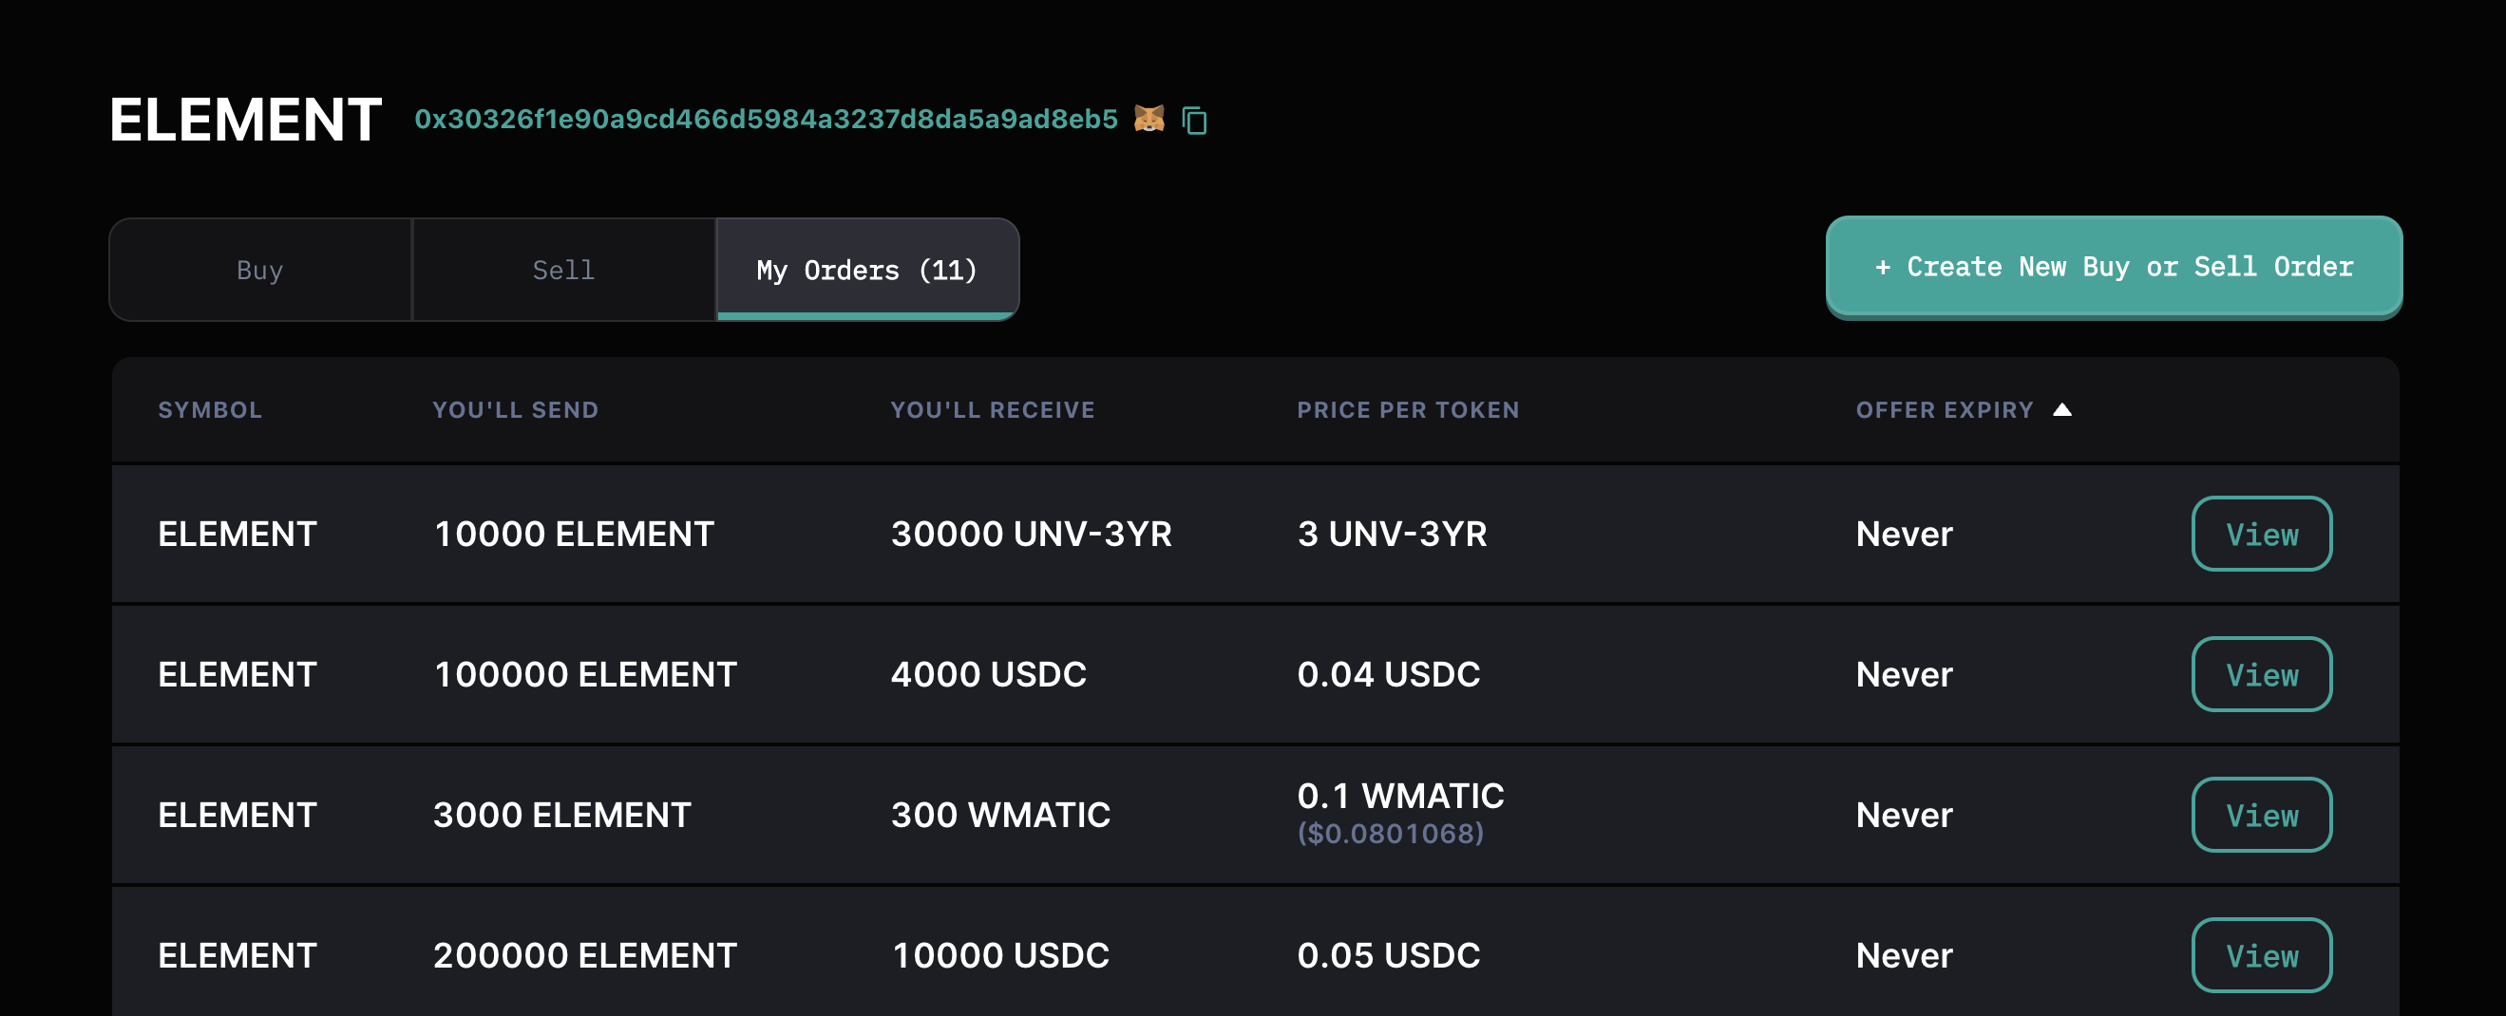This screenshot has height=1016, width=2506.
Task: Switch to the Sell tab
Action: tap(563, 270)
